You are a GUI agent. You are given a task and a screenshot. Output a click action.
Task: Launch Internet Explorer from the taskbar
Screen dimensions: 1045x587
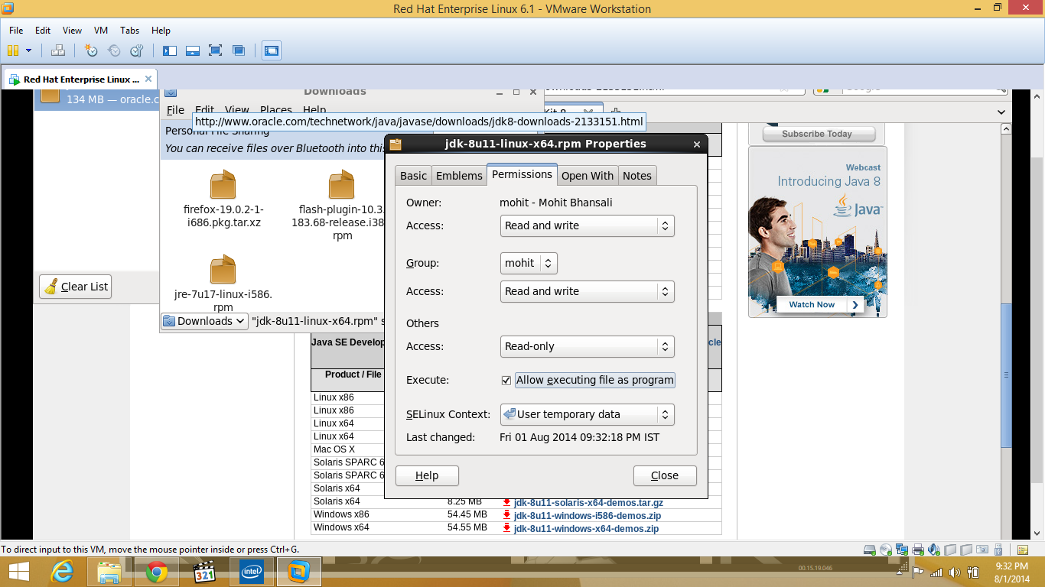point(62,572)
